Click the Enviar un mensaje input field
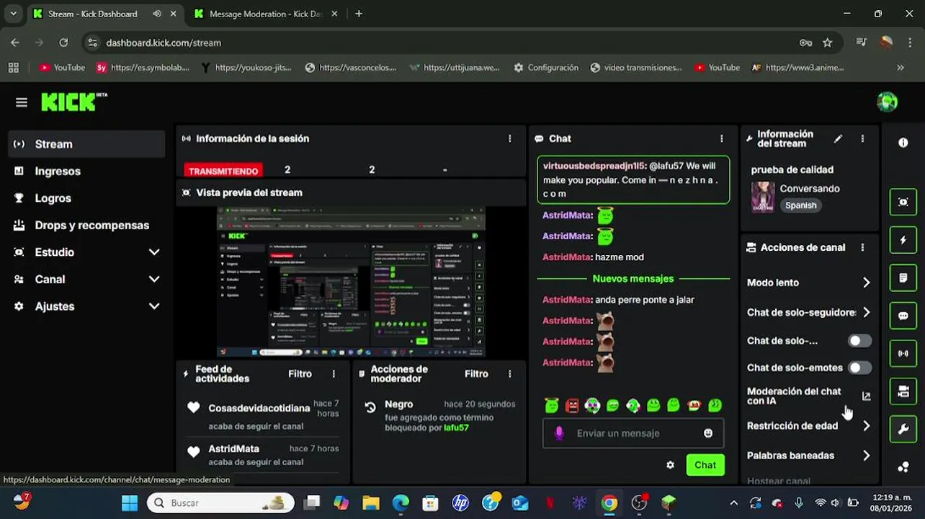 click(633, 432)
